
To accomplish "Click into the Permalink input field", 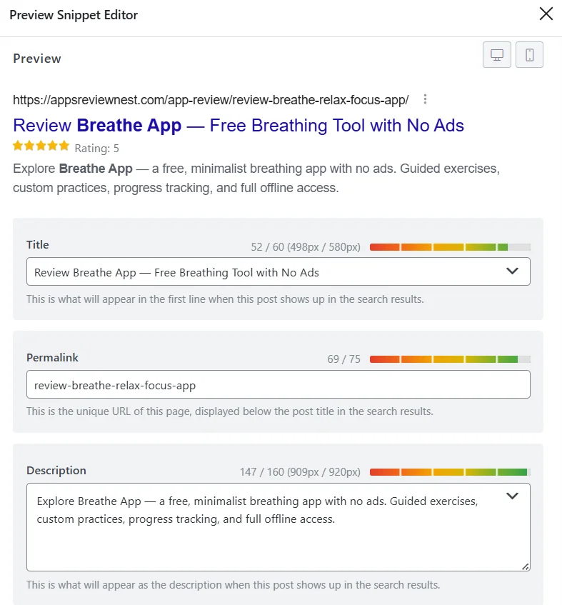I will tap(279, 384).
